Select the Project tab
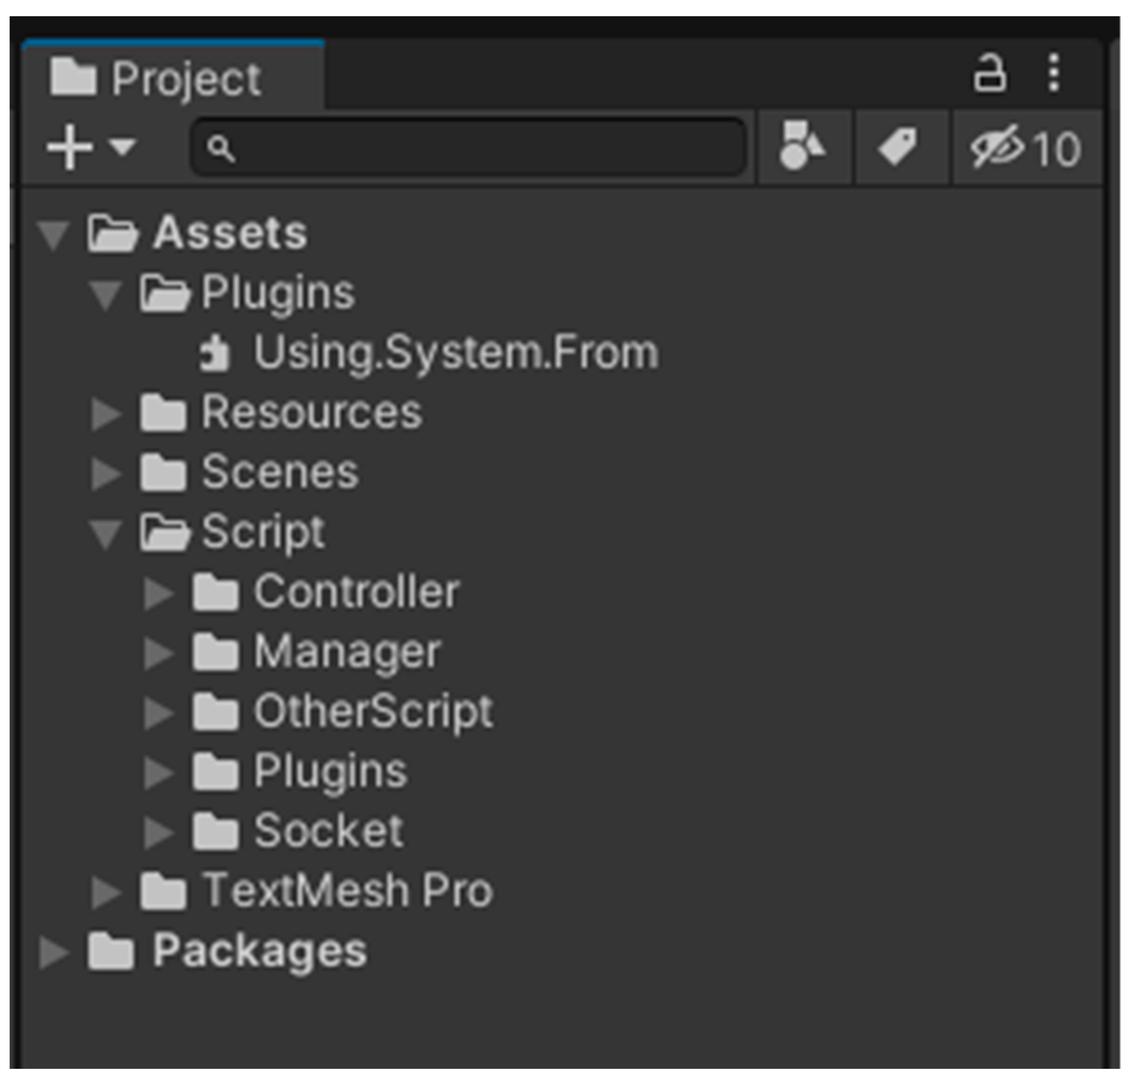 tap(174, 77)
